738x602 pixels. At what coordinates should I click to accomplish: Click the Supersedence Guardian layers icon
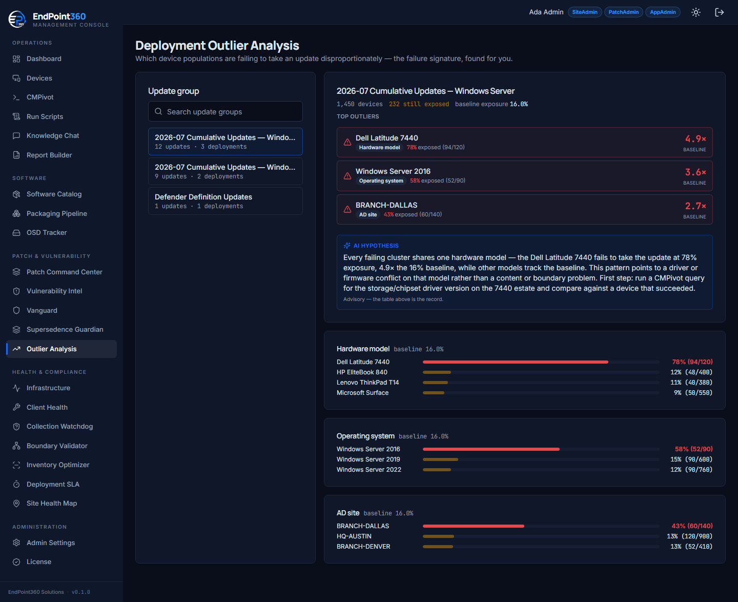[16, 330]
